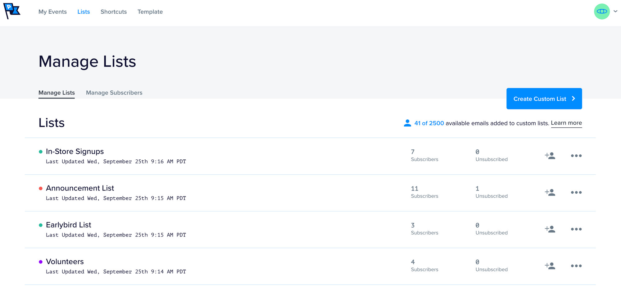Add subscriber to In-Store Signups list

tap(550, 156)
